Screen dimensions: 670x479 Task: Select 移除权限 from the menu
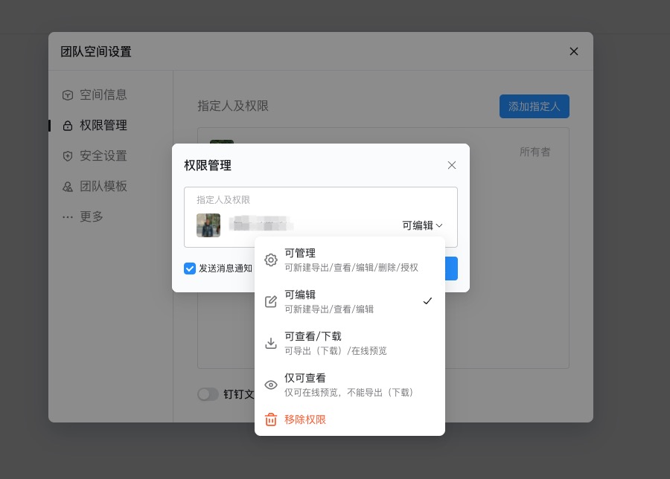(305, 419)
